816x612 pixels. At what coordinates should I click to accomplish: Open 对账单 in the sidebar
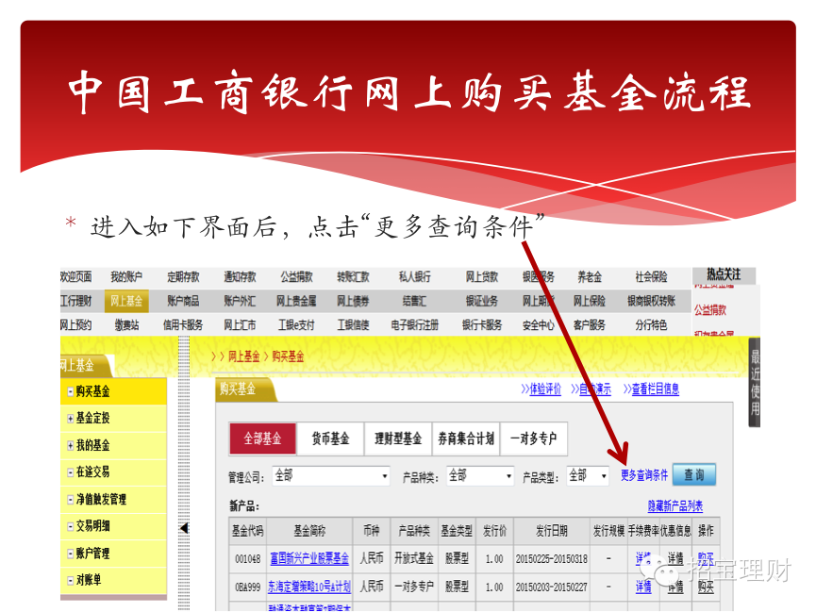[x=89, y=580]
